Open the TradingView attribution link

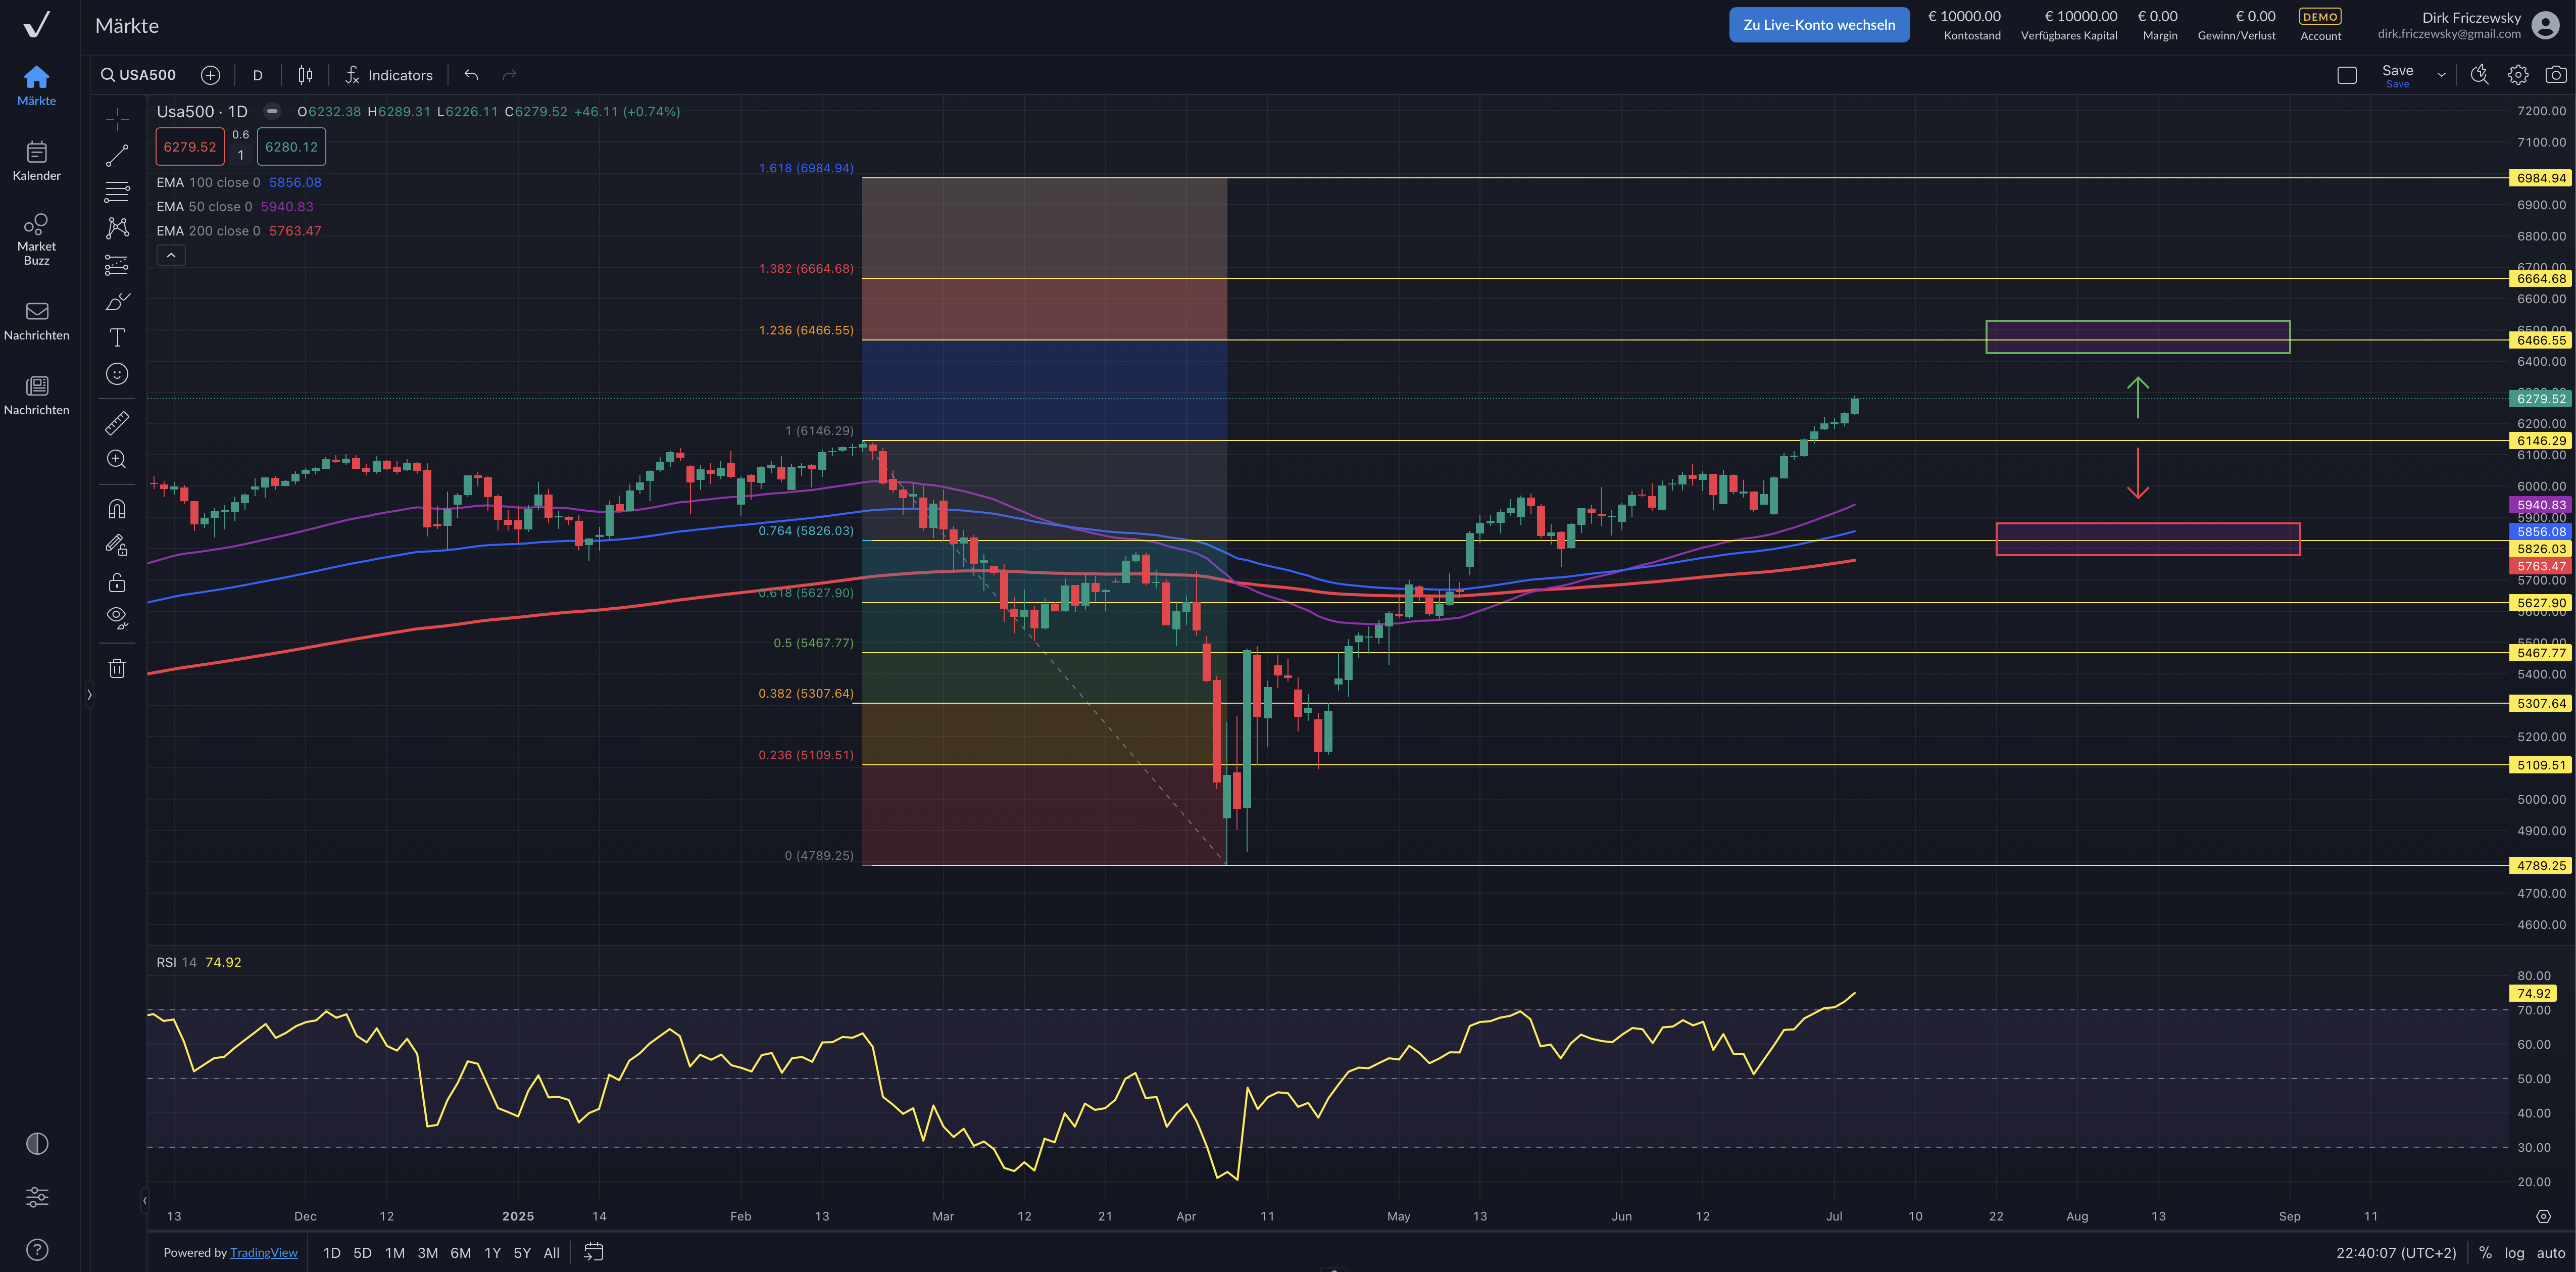[x=264, y=1252]
